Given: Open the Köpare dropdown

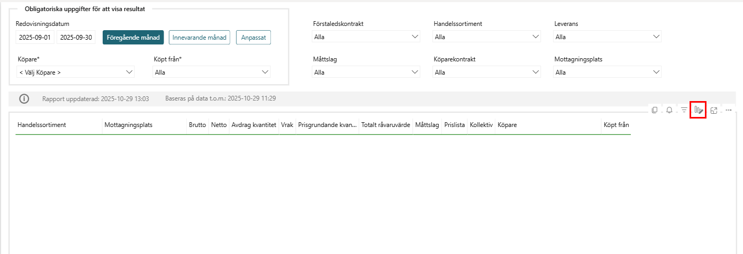Looking at the screenshot, I should click(75, 72).
